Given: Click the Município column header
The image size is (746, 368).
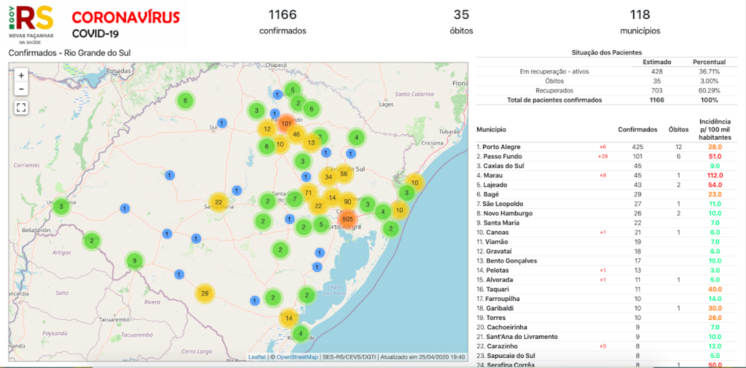Looking at the screenshot, I should pos(493,129).
